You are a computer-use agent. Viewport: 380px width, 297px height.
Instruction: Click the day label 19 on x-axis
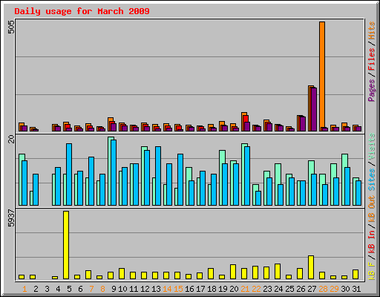pos(223,289)
